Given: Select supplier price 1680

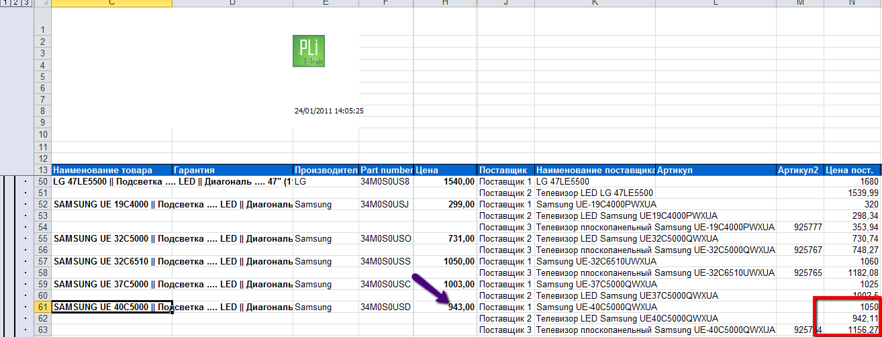Looking at the screenshot, I should point(852,181).
